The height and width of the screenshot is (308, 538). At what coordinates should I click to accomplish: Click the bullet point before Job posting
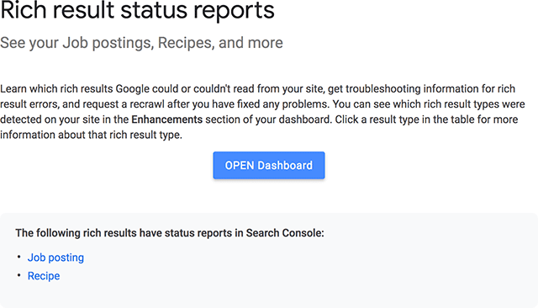[19, 258]
